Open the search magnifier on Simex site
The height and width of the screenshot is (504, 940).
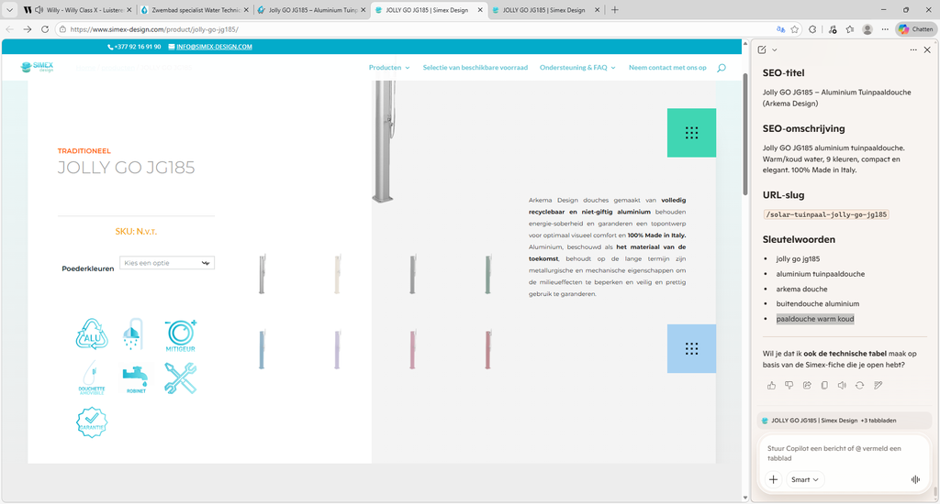click(x=722, y=68)
